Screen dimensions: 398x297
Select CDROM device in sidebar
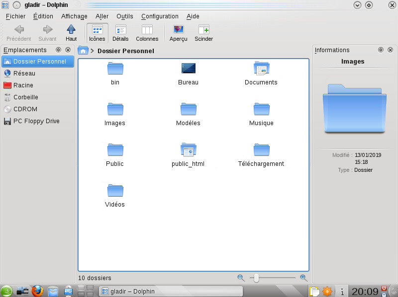tap(25, 109)
